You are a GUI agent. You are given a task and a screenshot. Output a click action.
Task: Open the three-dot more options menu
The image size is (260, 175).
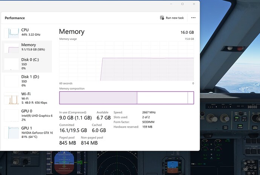193,18
